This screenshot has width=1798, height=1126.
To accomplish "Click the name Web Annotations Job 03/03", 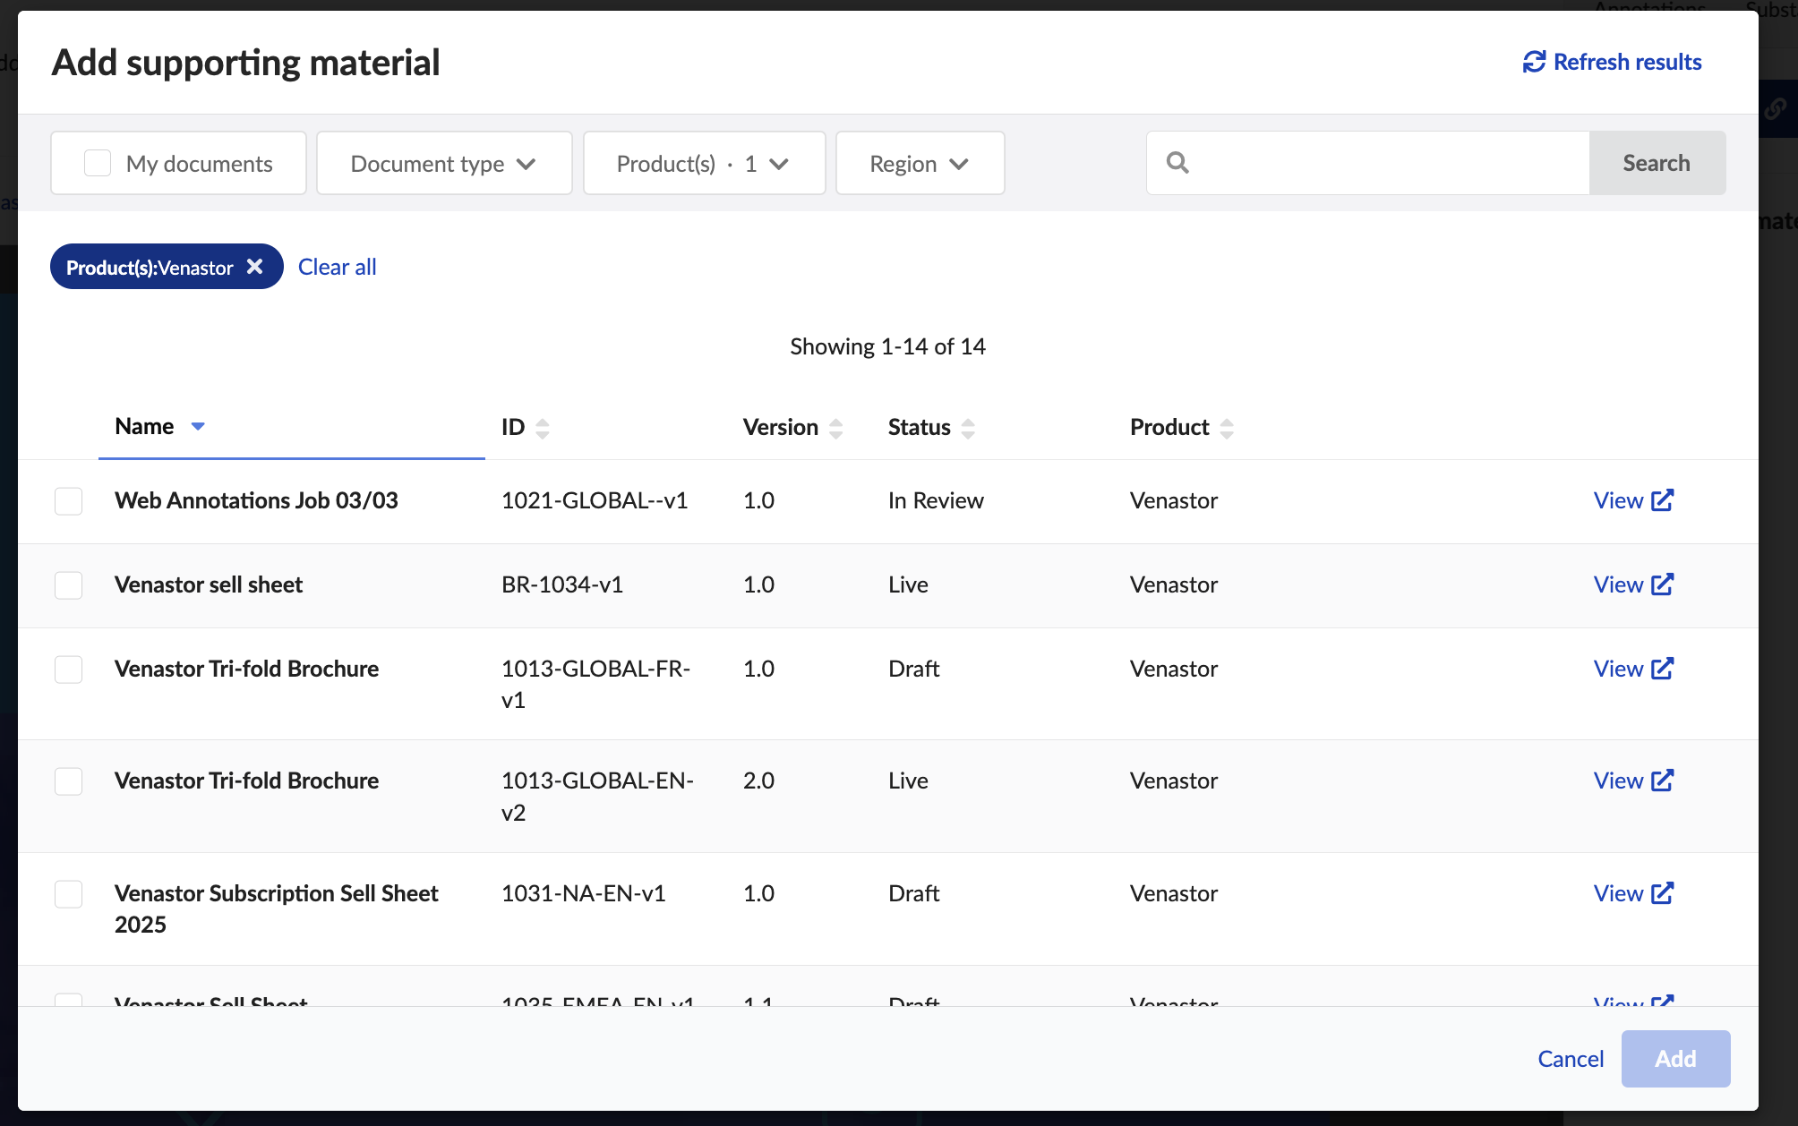I will pyautogui.click(x=256, y=500).
